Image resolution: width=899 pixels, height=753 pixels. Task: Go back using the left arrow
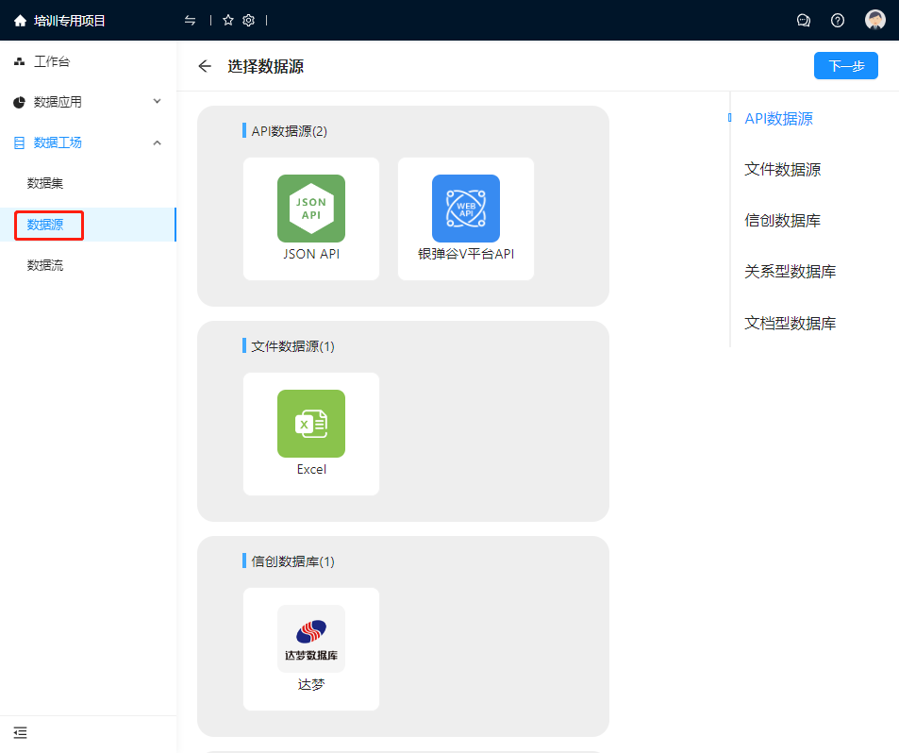(x=205, y=66)
